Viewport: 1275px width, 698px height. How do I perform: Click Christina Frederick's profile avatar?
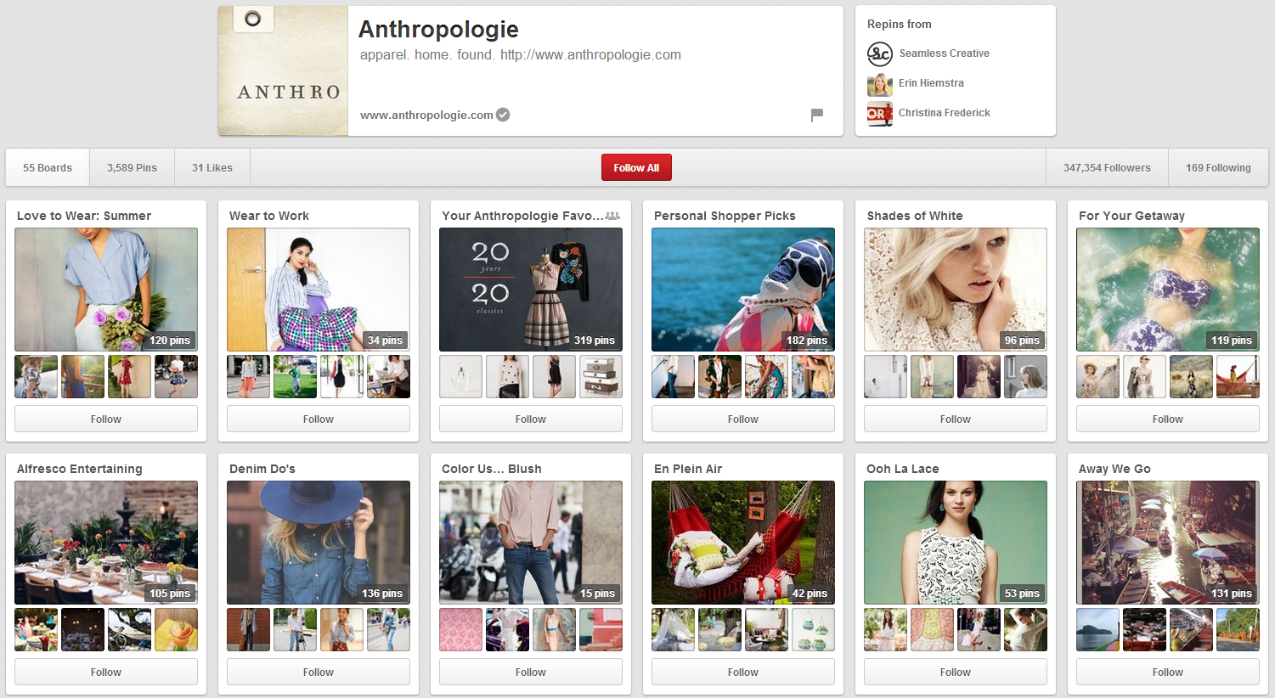click(879, 114)
